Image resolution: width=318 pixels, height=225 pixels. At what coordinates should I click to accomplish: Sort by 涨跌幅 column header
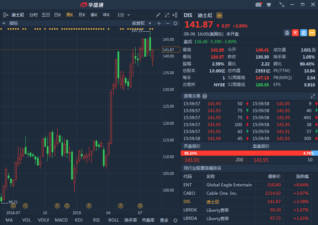[x=302, y=176]
